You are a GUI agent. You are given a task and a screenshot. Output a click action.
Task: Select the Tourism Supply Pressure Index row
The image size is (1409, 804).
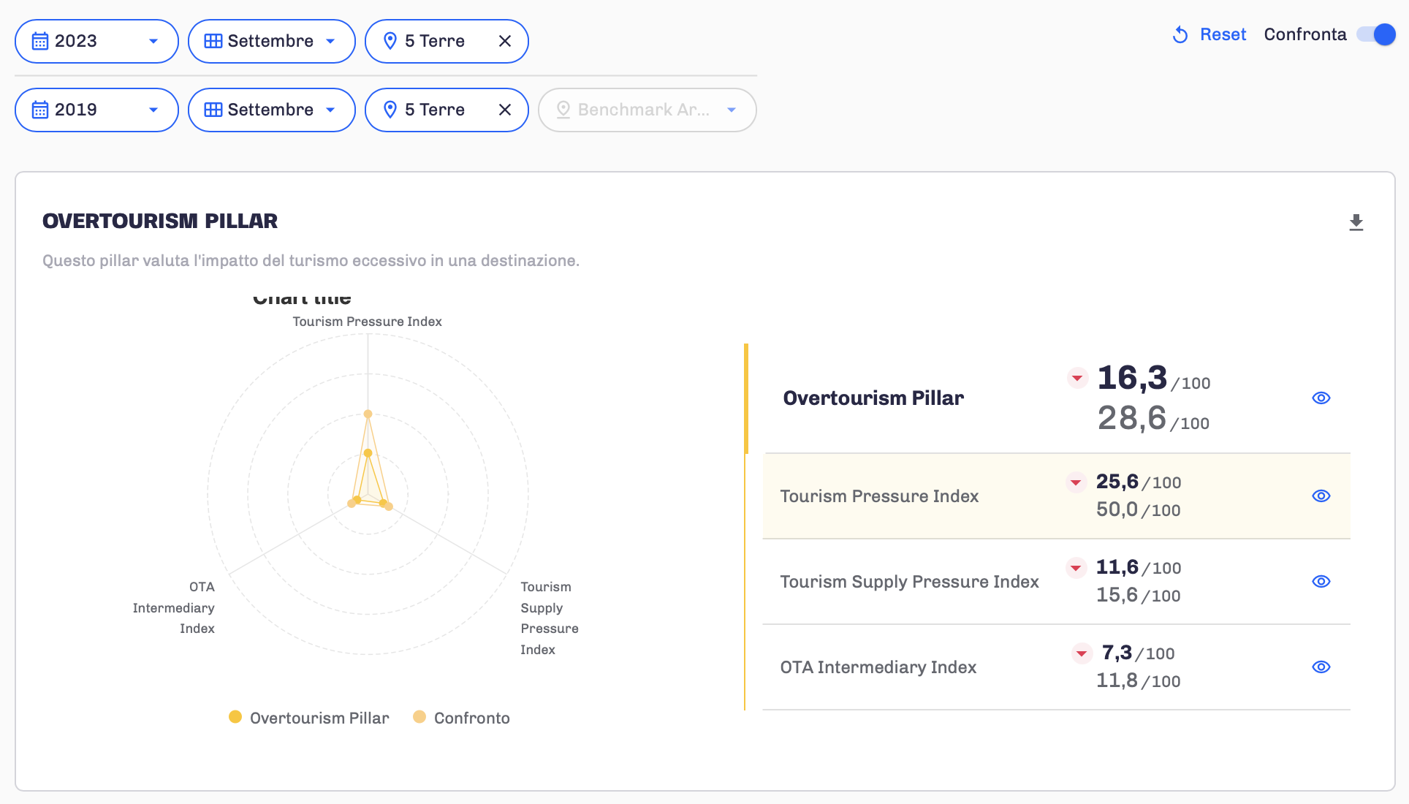click(909, 582)
